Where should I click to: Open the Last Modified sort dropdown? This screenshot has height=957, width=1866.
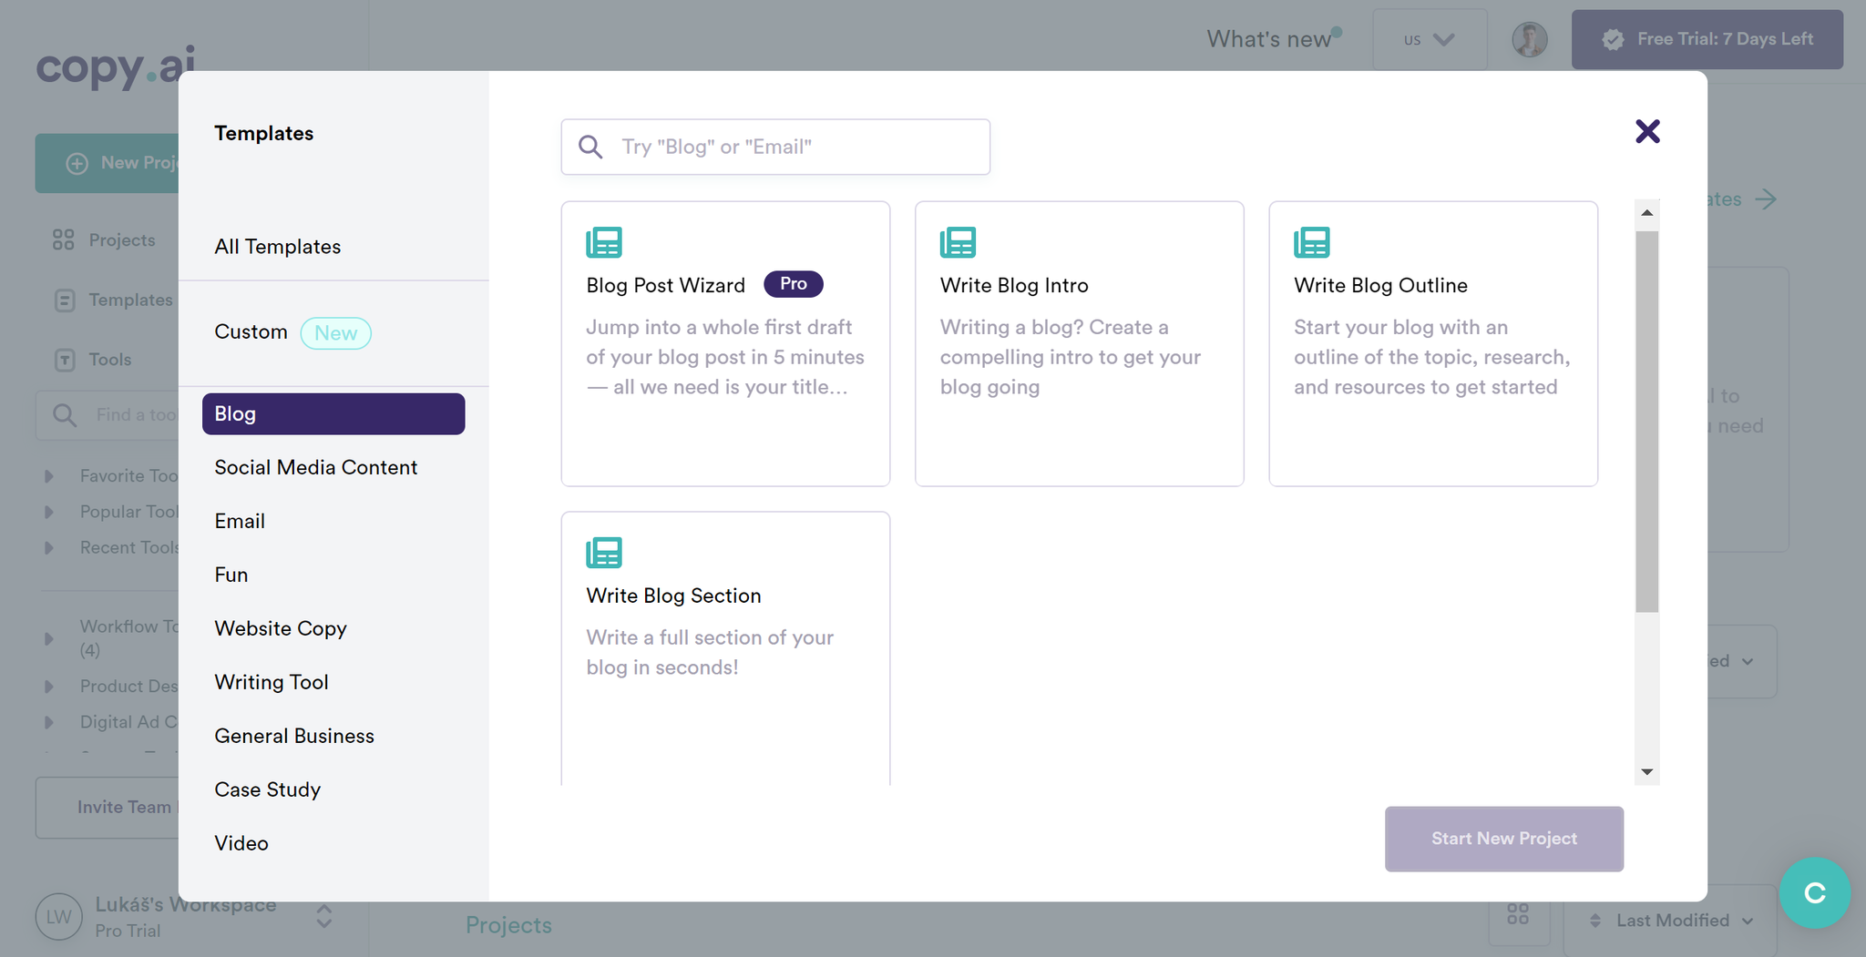coord(1671,921)
